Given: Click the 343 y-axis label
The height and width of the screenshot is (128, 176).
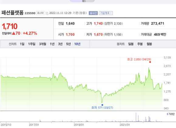Looking at the screenshot, I should 166,109.
